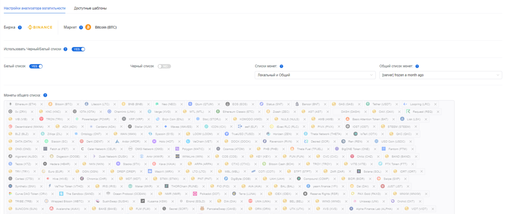Remove the Wrapped Bitcoin (WBTC) tag
505x214 pixels.
tap(89, 201)
